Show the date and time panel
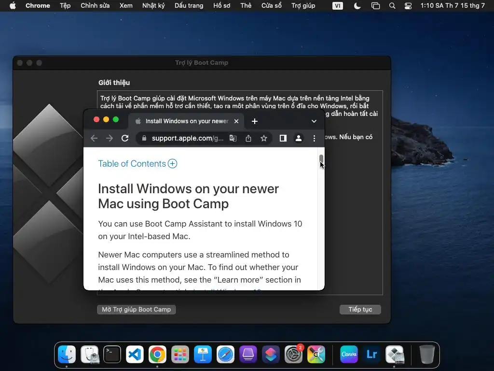Image resolution: width=494 pixels, height=371 pixels. [x=453, y=6]
